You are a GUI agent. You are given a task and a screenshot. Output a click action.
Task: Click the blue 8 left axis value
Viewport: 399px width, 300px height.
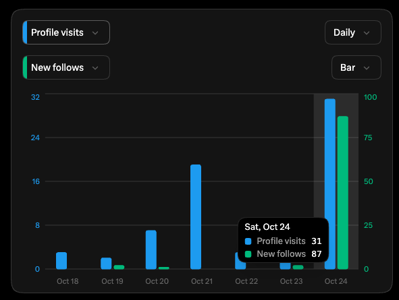(x=37, y=225)
